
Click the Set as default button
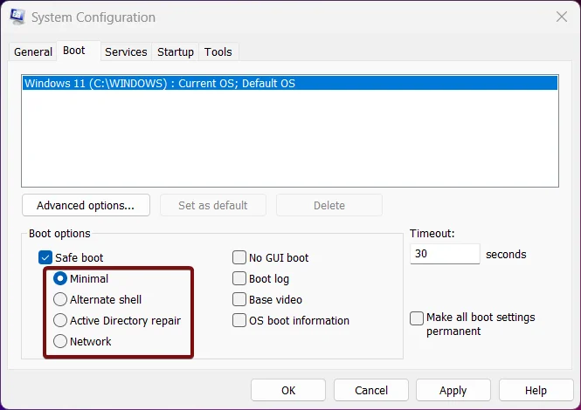(x=213, y=205)
